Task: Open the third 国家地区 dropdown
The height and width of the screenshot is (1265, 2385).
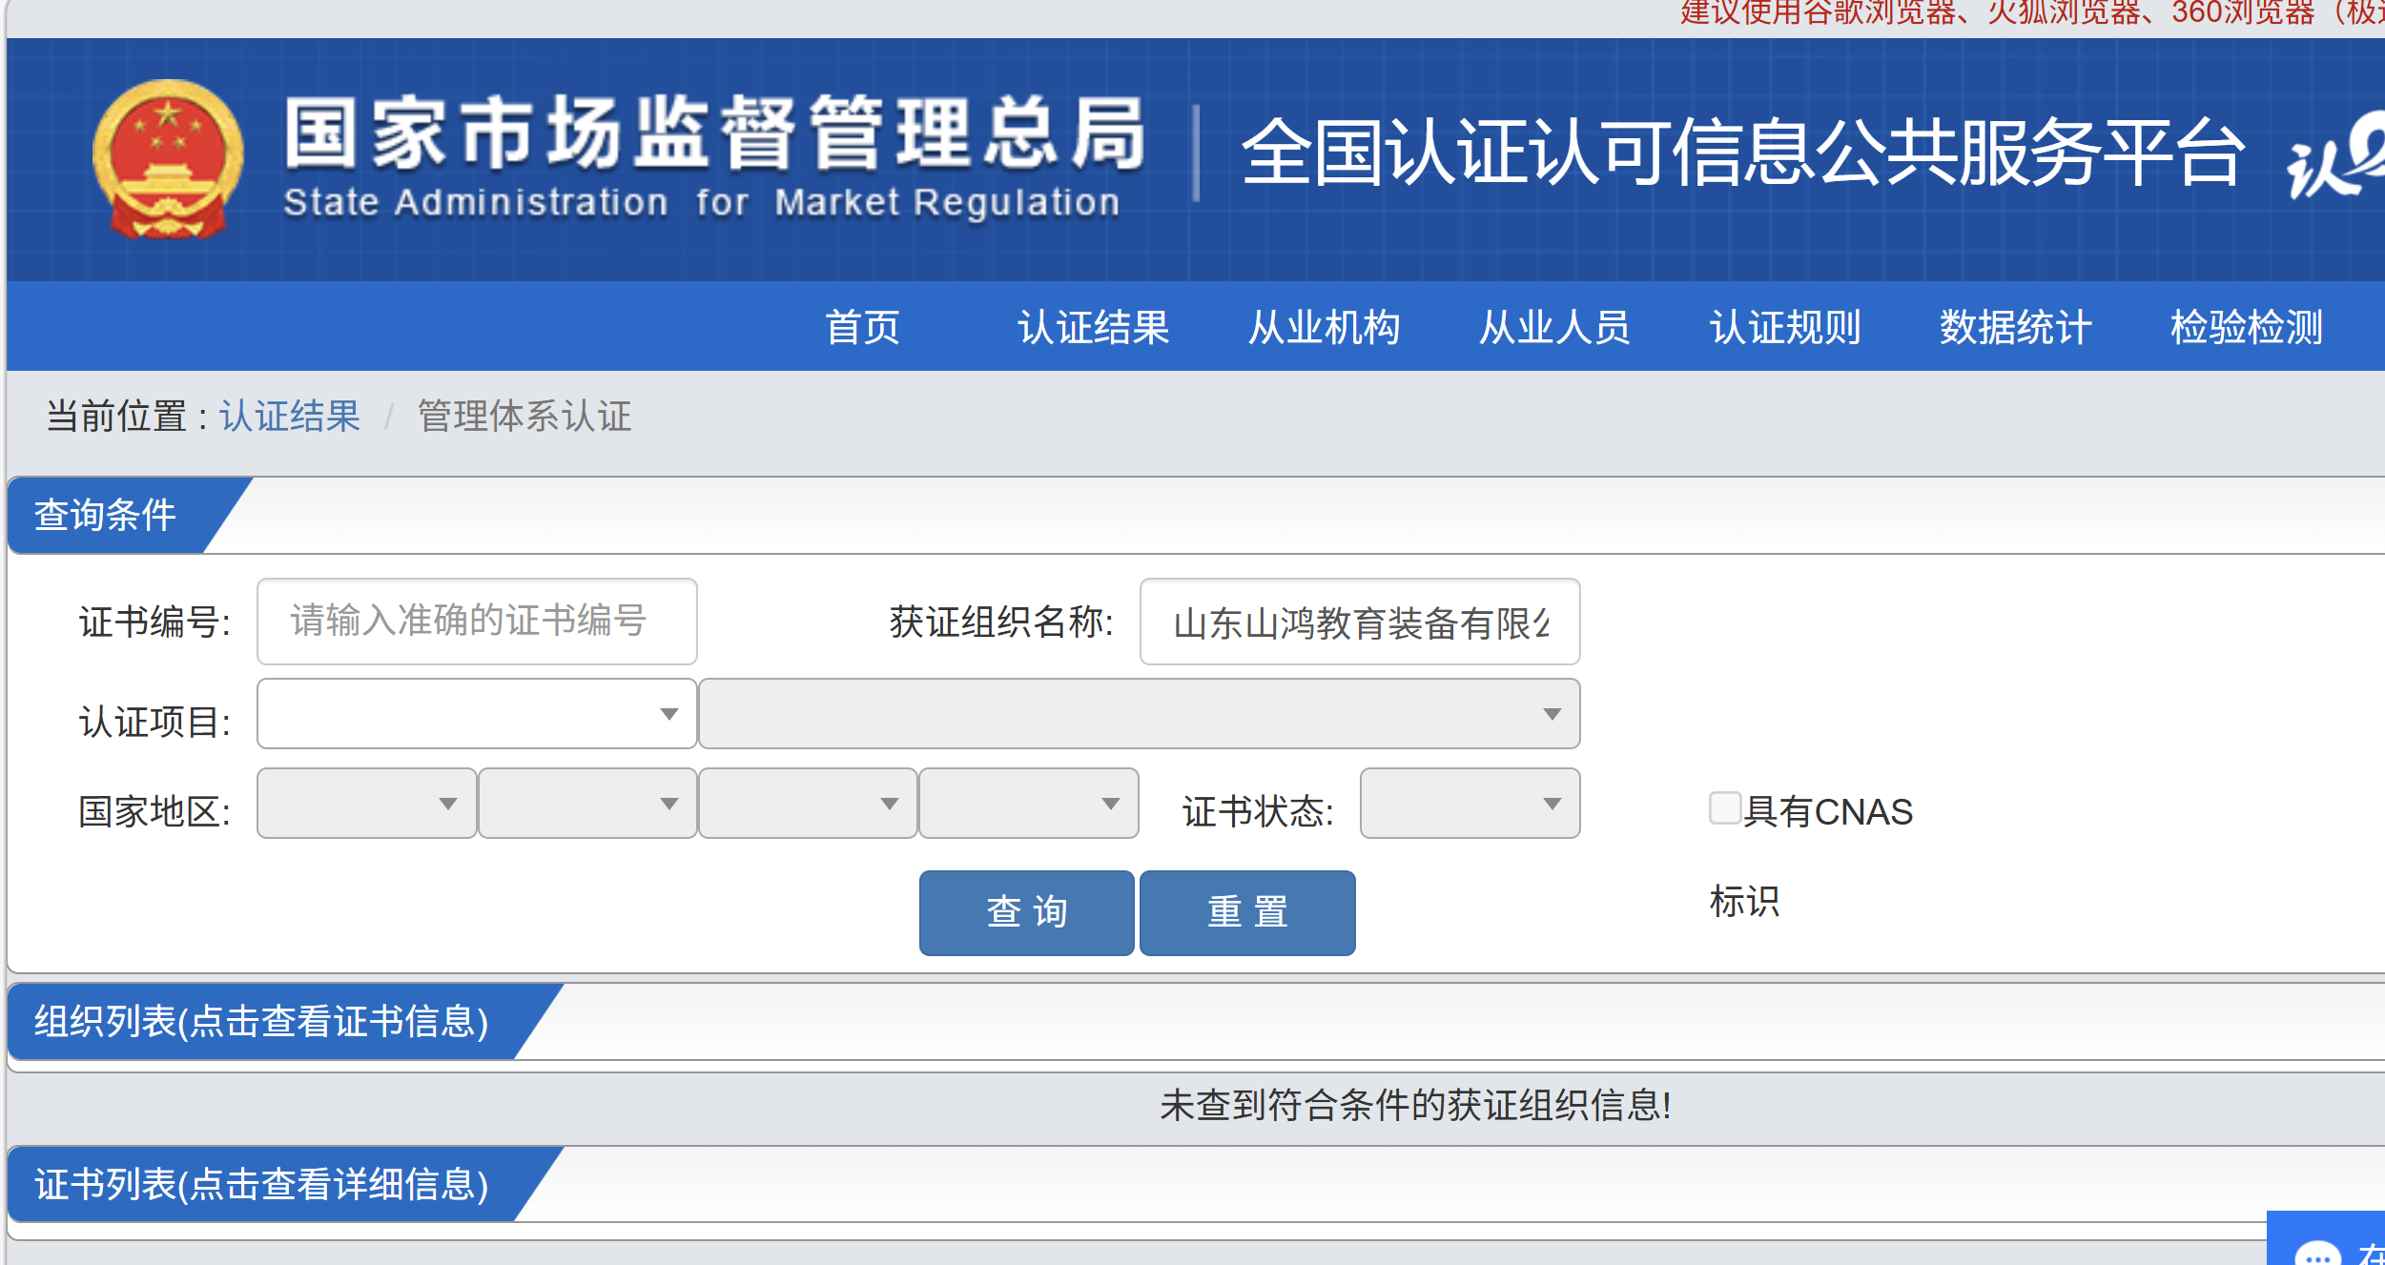Action: click(x=807, y=804)
